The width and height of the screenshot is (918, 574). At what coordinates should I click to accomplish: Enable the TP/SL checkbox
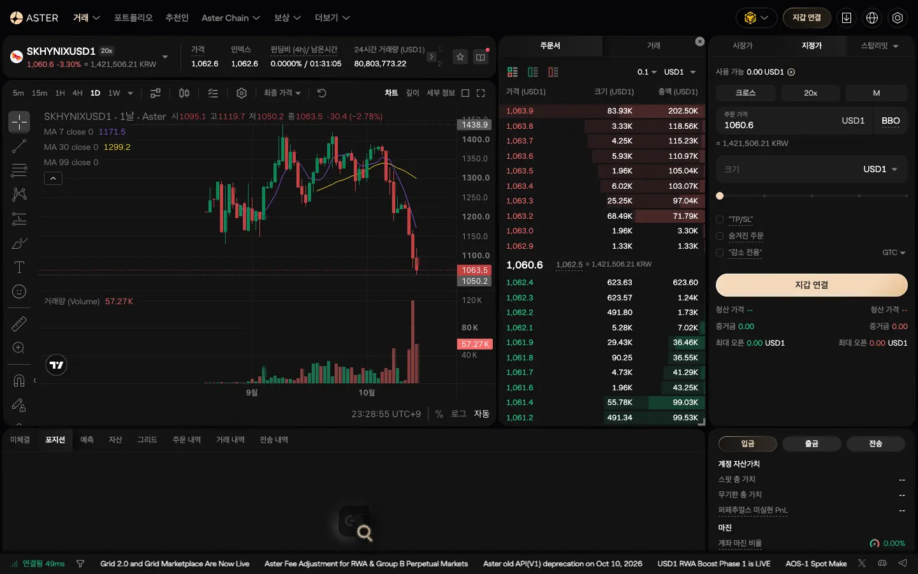coord(720,219)
